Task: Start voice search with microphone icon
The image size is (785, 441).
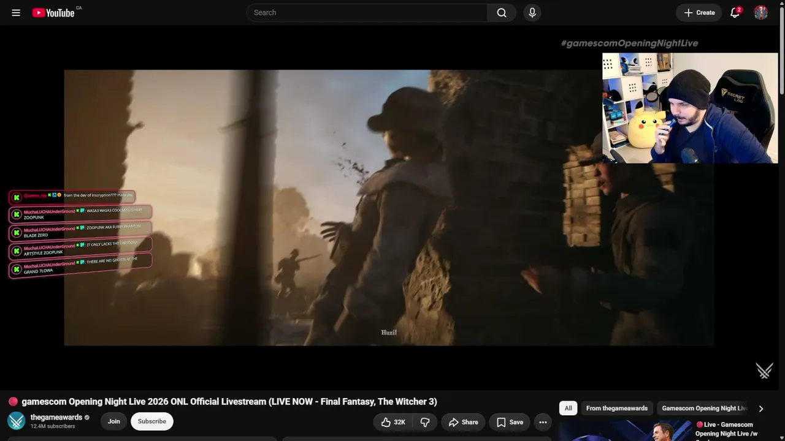Action: [532, 12]
